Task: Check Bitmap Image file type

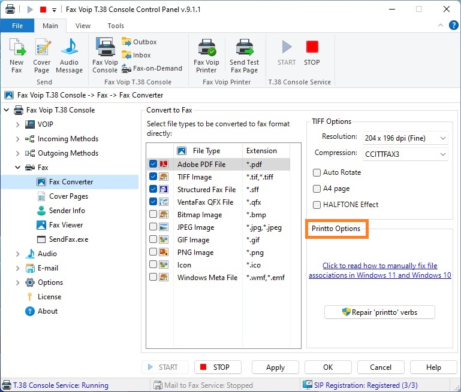Action: tap(153, 214)
